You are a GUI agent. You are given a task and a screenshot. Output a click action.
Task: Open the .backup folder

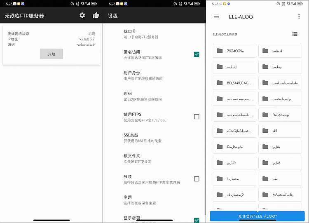click(x=280, y=67)
